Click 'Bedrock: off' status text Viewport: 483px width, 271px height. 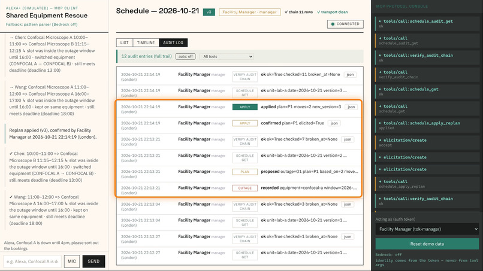388,255
